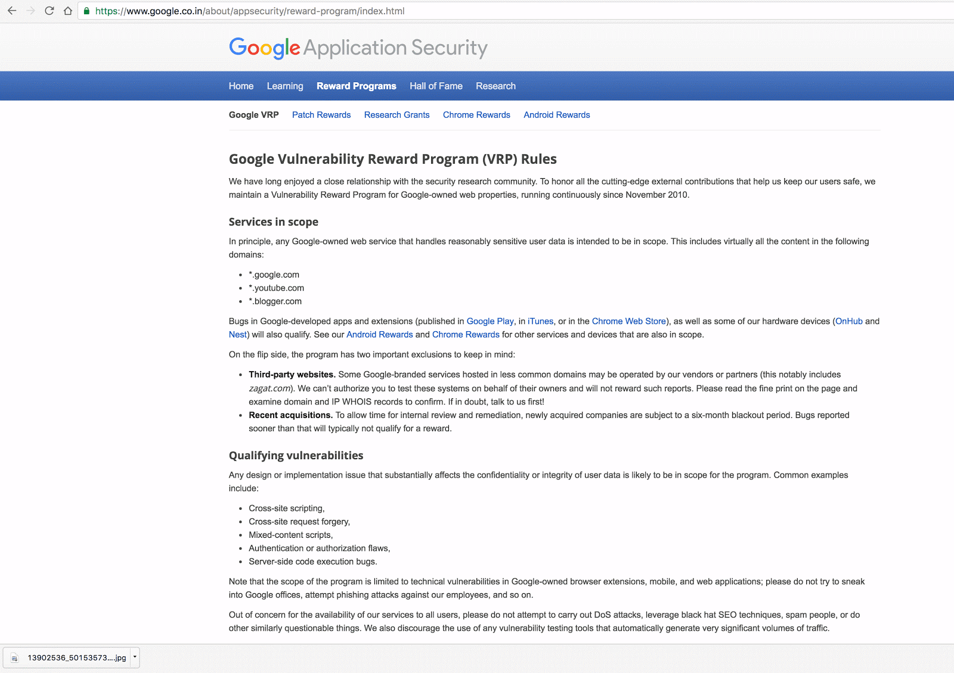Click the Qualifying vulnerabilities heading
Screen dimensions: 954x673
pos(296,456)
